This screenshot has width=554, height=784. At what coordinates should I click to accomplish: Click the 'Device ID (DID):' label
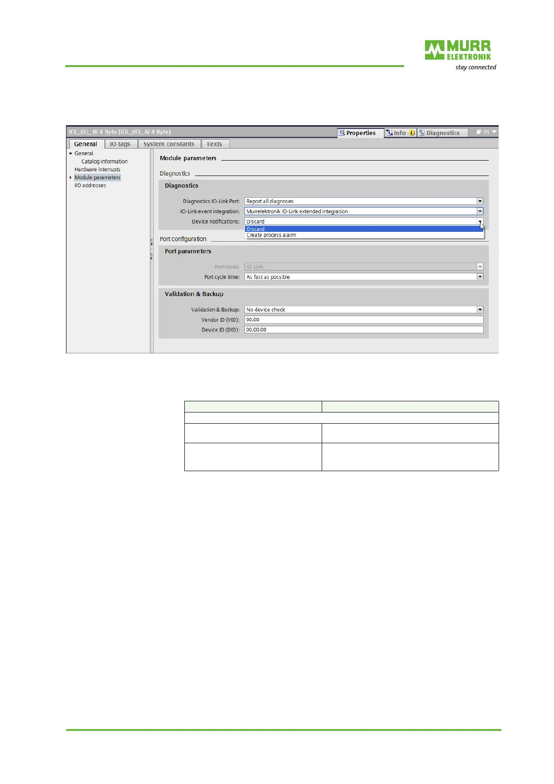tap(221, 330)
